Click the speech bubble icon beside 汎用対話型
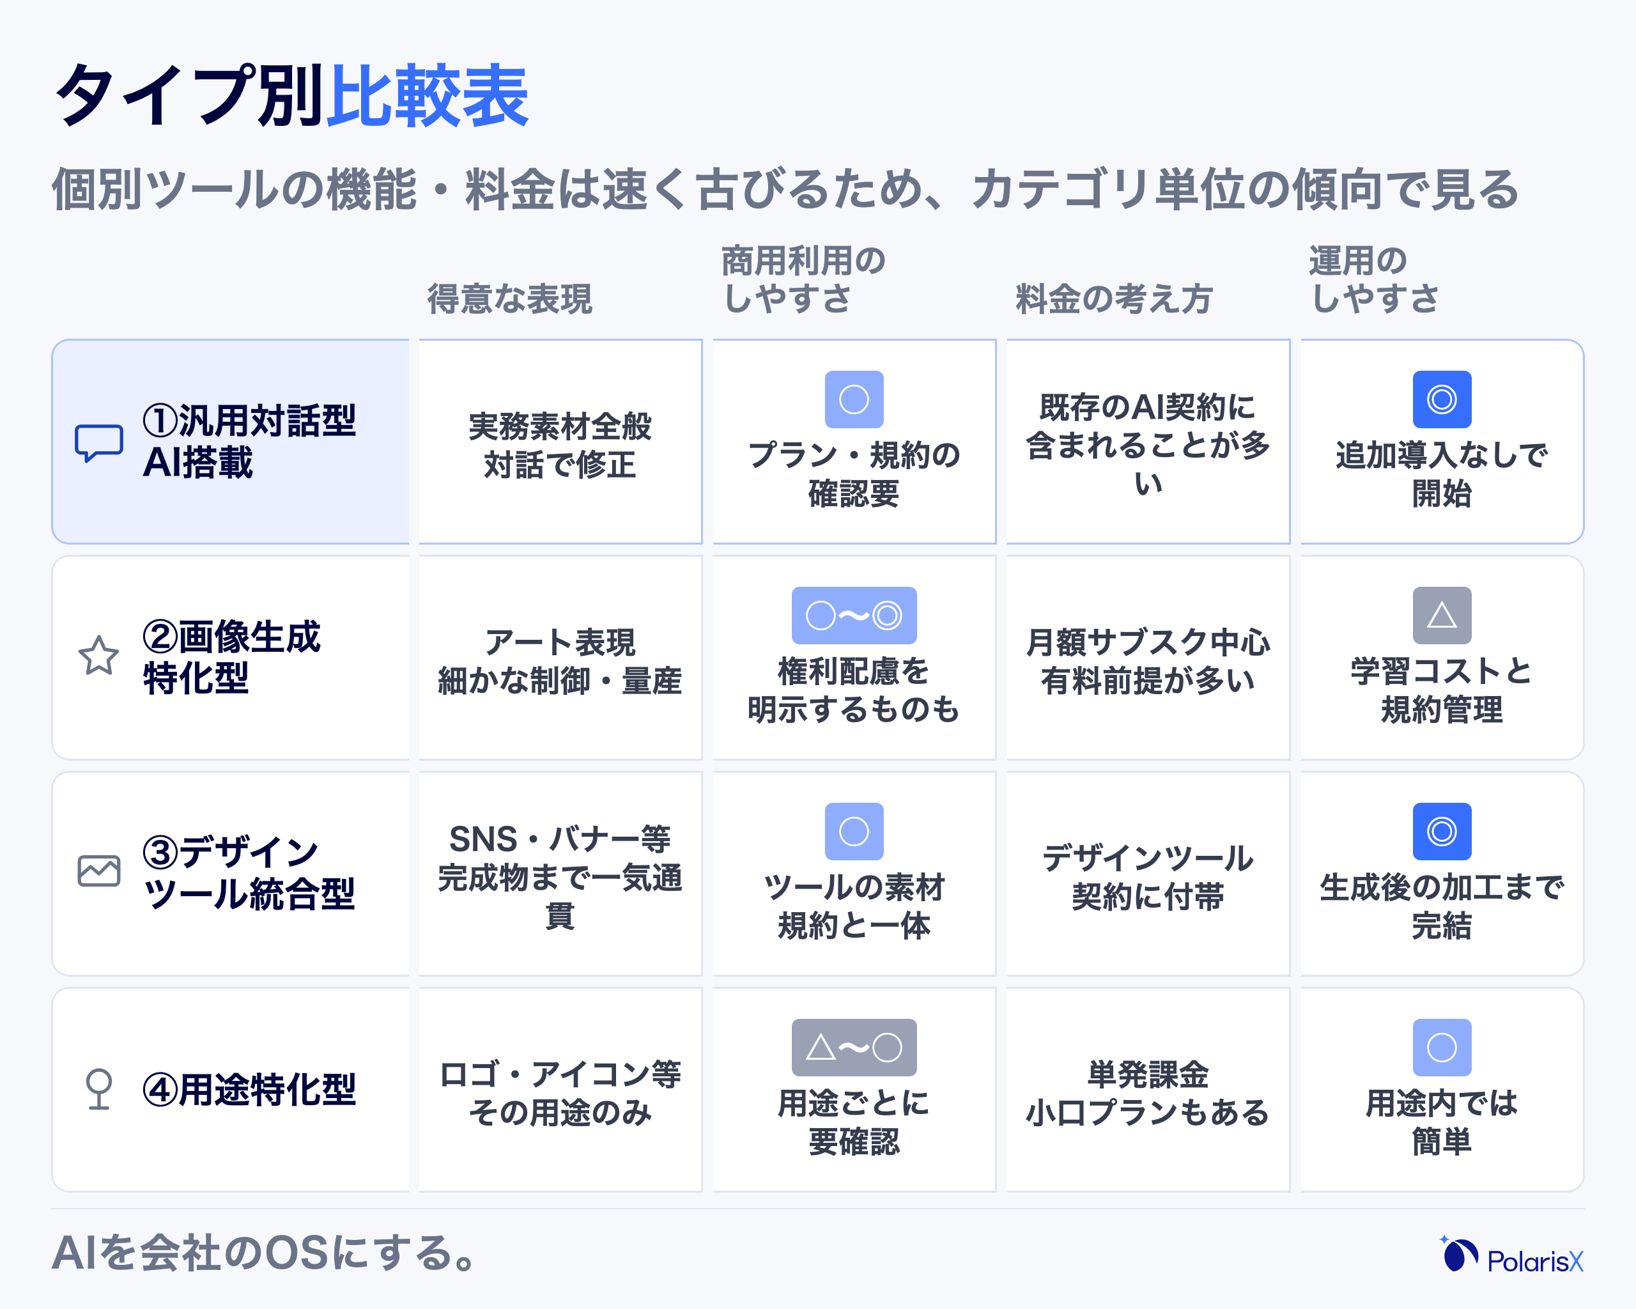This screenshot has height=1309, width=1636. 98,442
